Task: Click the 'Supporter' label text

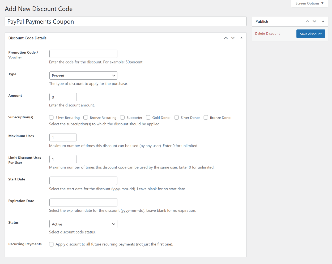Action: click(134, 118)
